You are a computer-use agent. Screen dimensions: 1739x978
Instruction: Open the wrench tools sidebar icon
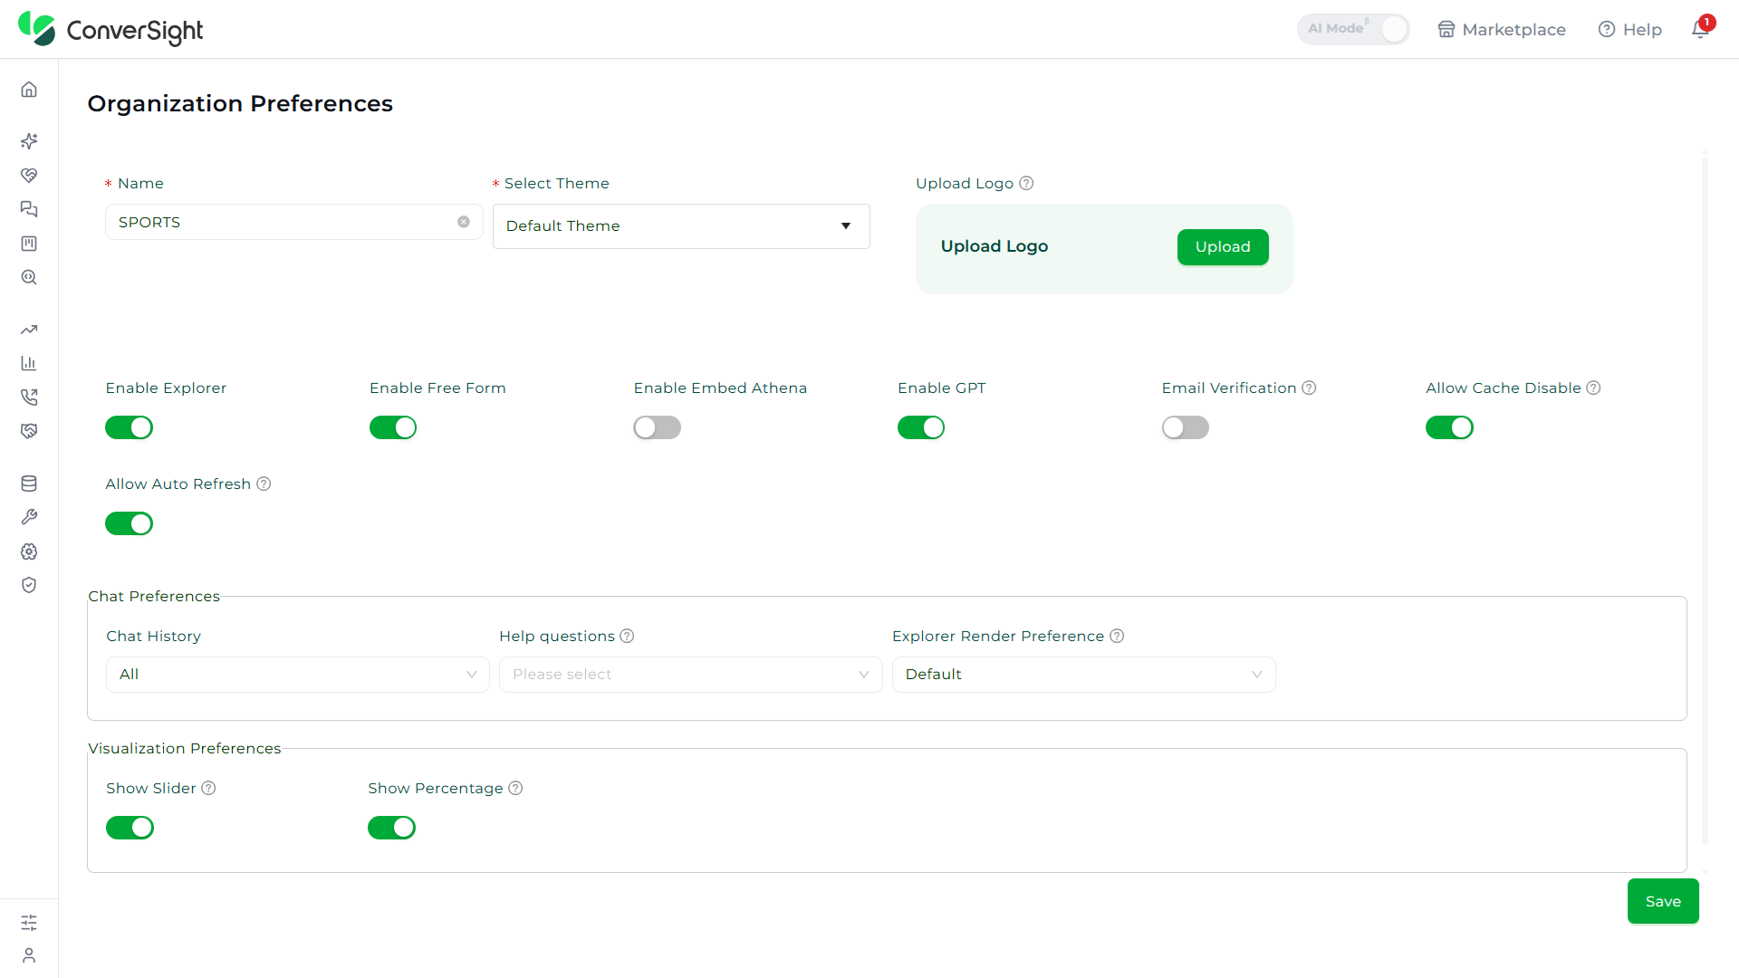coord(29,517)
